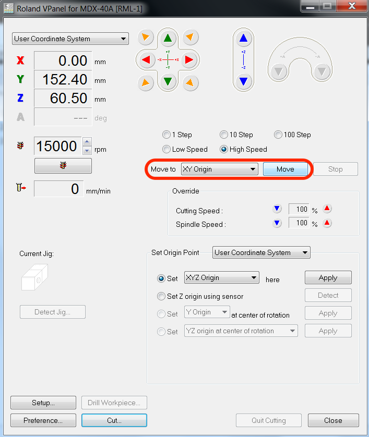Minimize the VPanel window
369x437 pixels.
click(310, 6)
